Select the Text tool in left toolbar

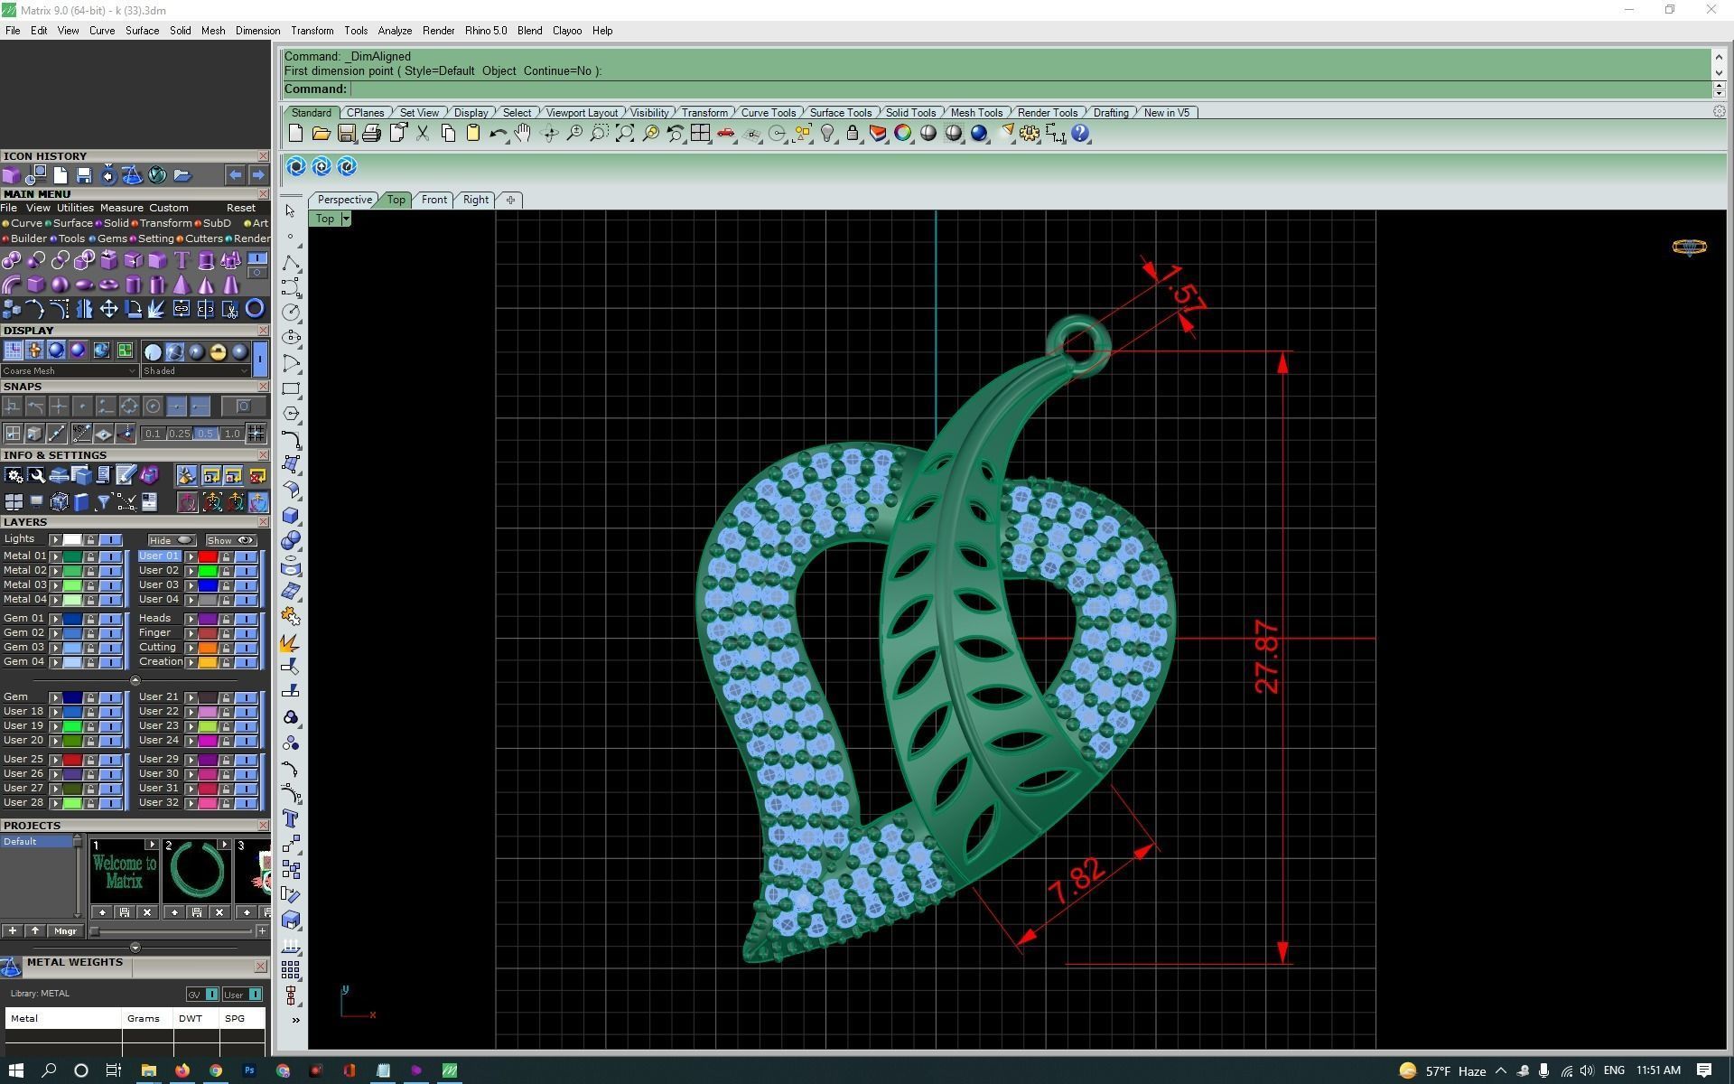point(291,818)
